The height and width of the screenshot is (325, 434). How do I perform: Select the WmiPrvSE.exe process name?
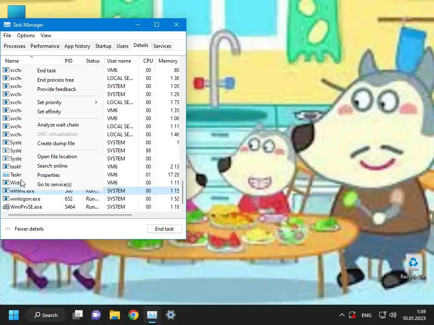coord(26,207)
